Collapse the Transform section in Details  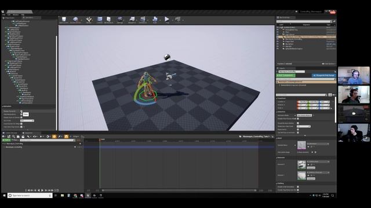pos(277,98)
